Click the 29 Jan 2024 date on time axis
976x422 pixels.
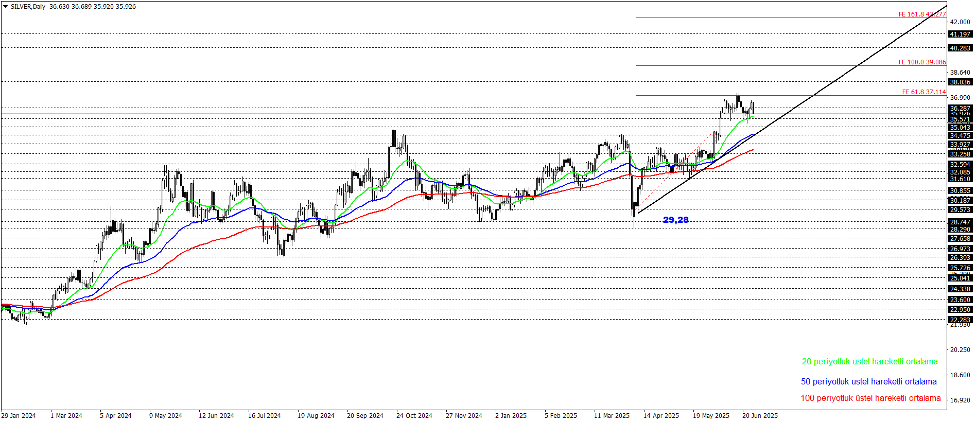pyautogui.click(x=19, y=416)
